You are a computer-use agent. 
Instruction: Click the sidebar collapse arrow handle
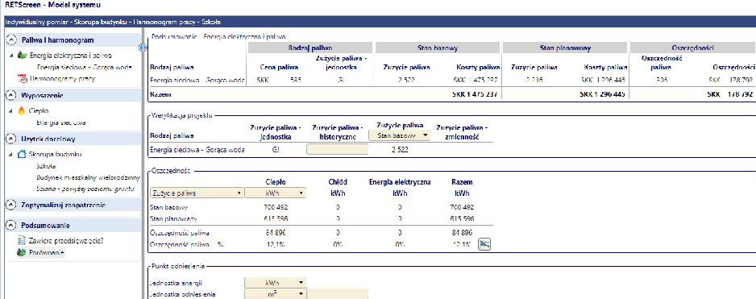tap(142, 48)
